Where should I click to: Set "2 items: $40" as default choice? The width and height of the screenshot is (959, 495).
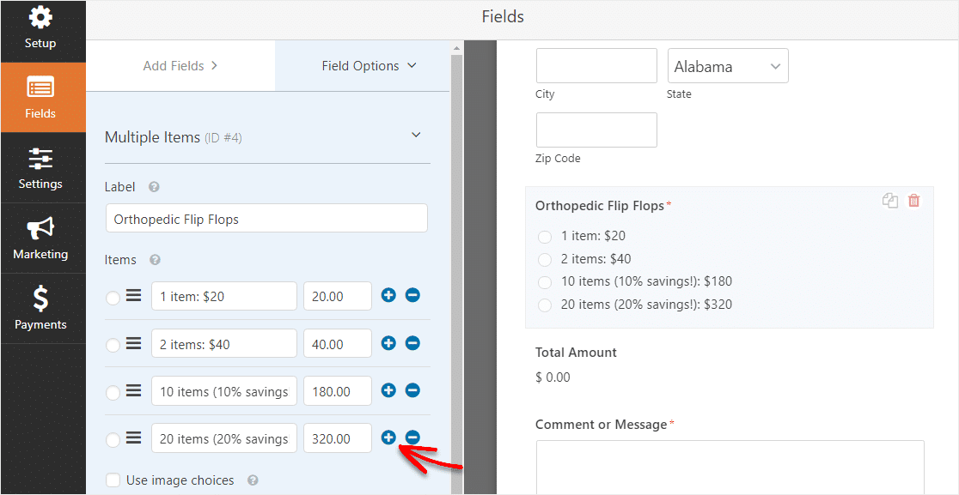113,346
